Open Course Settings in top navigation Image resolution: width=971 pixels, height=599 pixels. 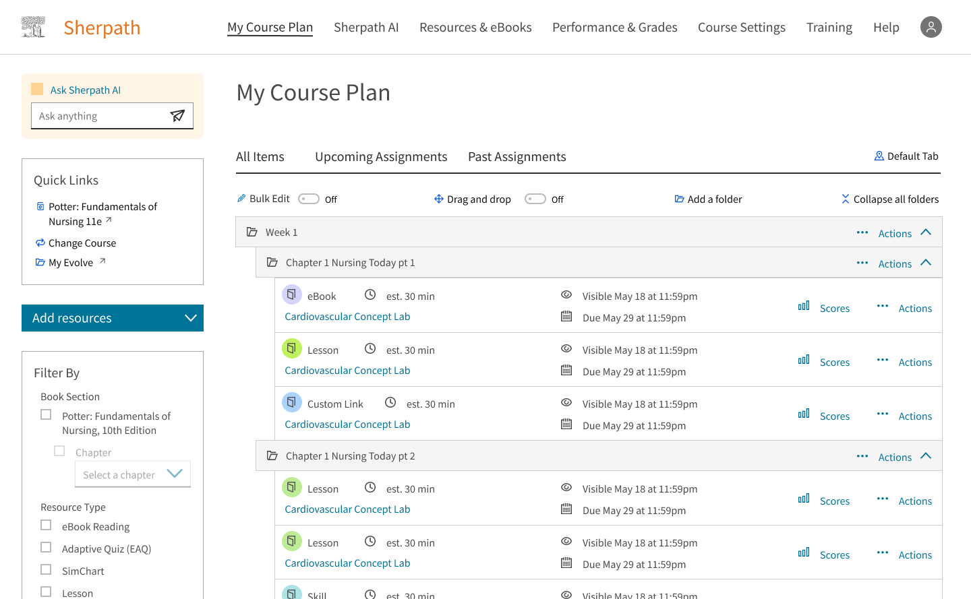pos(742,28)
